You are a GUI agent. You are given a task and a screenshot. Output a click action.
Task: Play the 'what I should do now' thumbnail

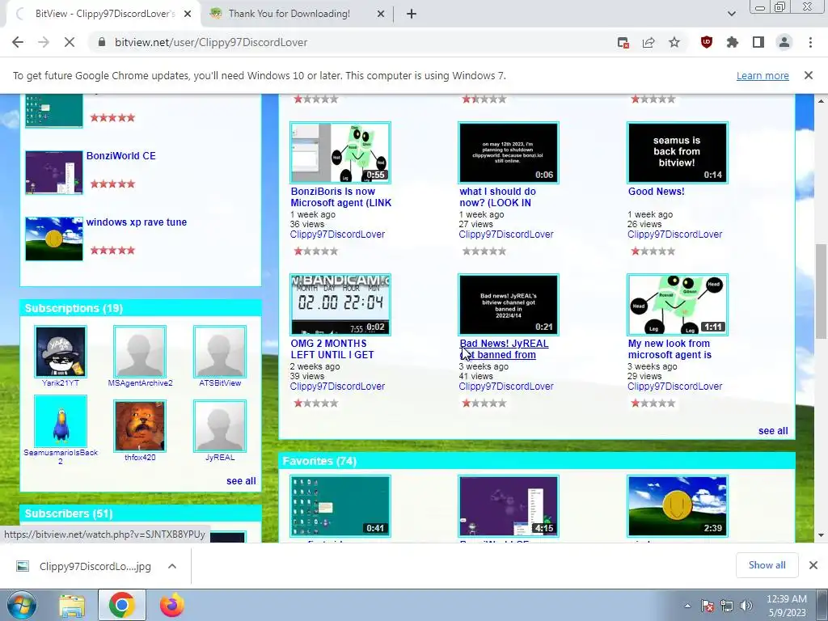(x=509, y=153)
